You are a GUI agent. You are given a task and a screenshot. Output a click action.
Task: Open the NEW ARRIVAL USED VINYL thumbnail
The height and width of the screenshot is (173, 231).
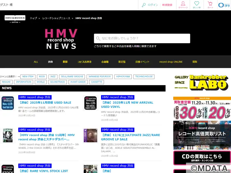pyautogui.click(x=90, y=103)
